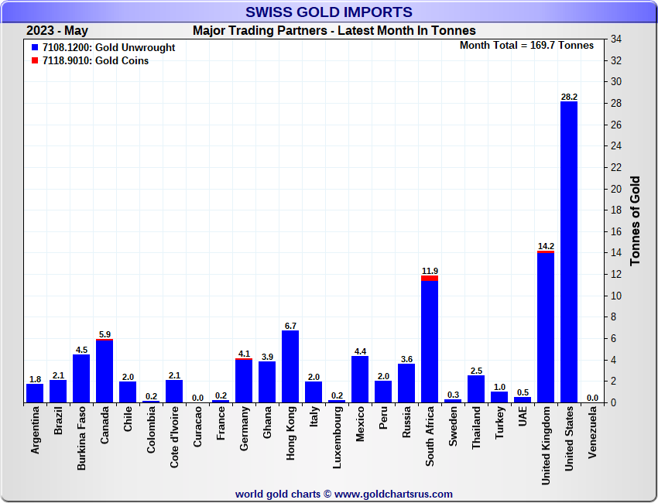
Task: Open the www.goldchartsrus.com footer link
Action: (393, 494)
